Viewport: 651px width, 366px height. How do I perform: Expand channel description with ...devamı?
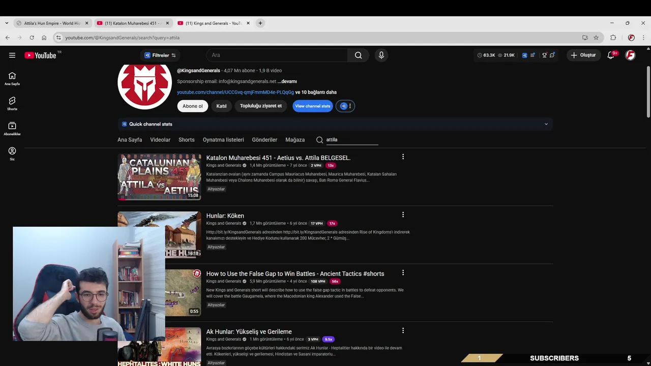tap(287, 81)
